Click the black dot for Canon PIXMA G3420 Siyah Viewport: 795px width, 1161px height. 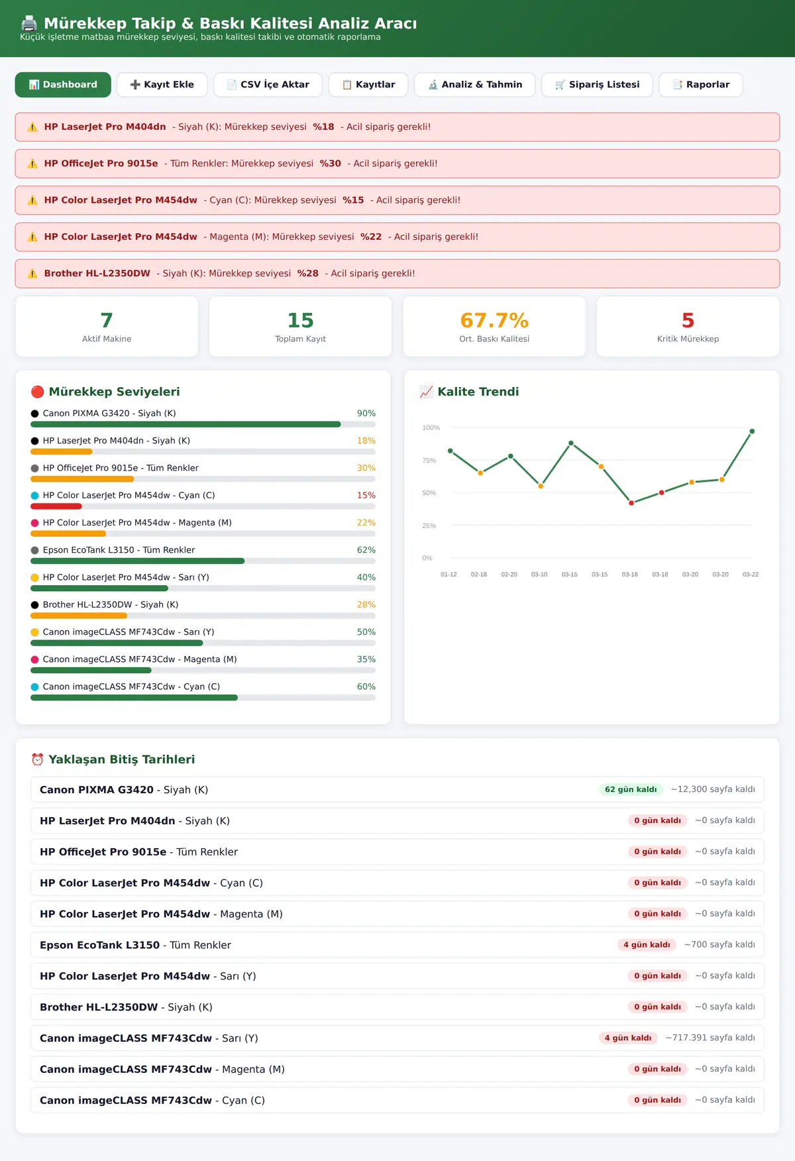pos(35,414)
